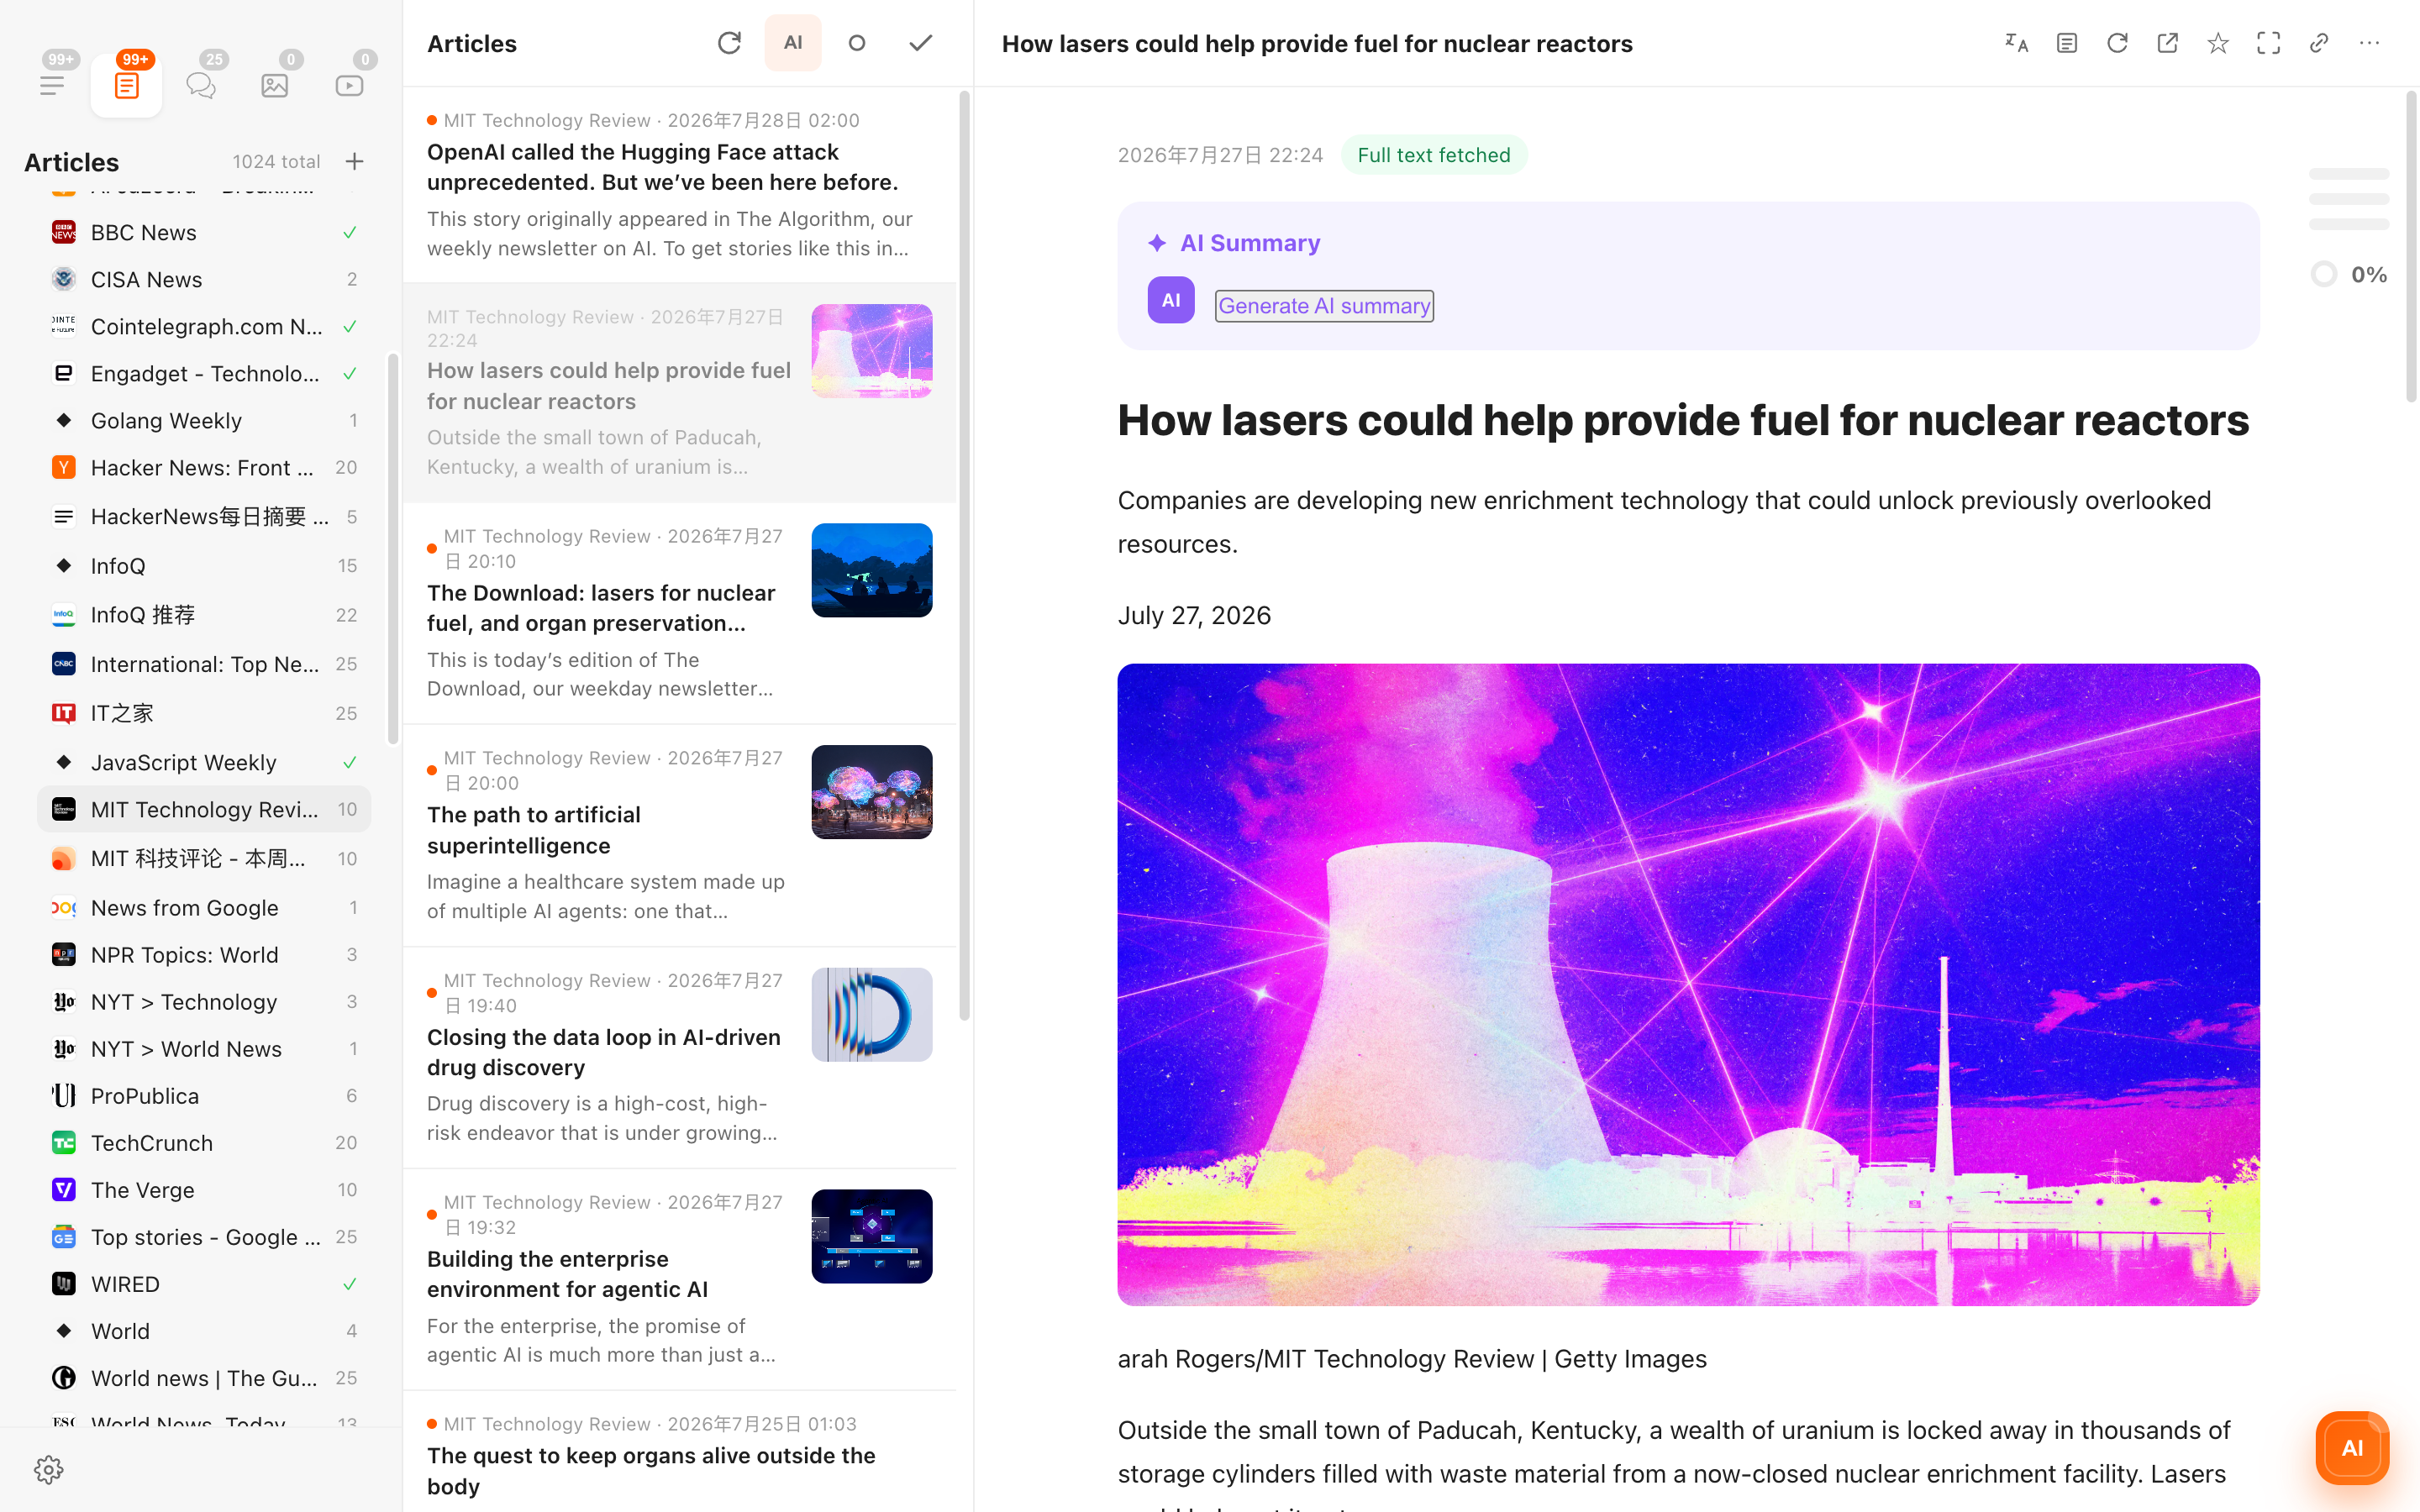Select Hacker News: Front feed
Image resolution: width=2420 pixels, height=1512 pixels.
205,467
